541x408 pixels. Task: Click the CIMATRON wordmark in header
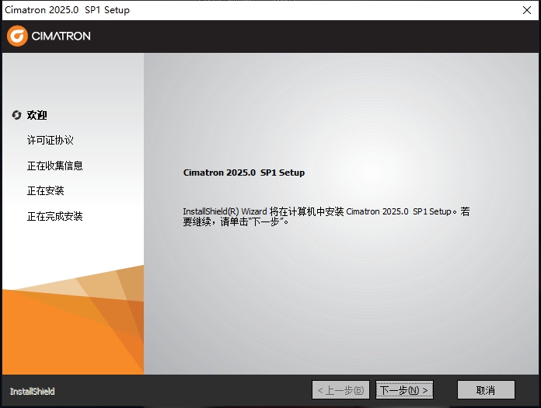[x=61, y=36]
